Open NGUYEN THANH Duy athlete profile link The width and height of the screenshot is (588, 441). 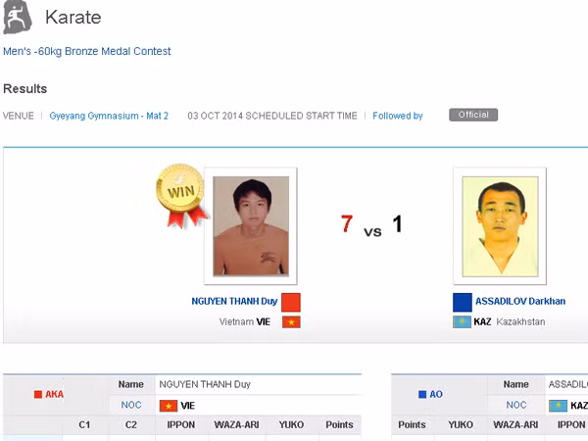234,301
